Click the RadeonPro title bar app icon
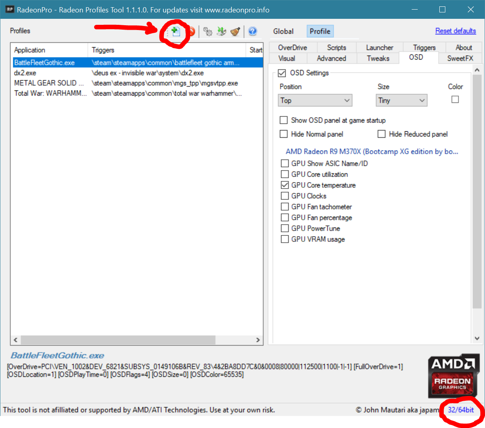This screenshot has height=428, width=485. click(10, 9)
